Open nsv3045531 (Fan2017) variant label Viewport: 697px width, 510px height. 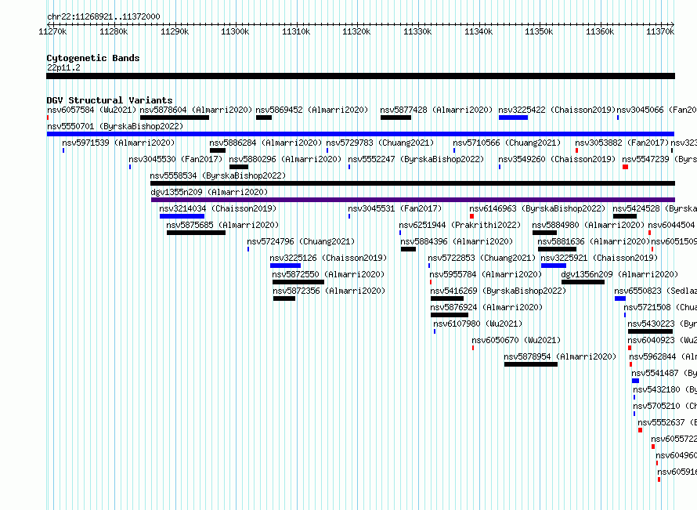pyautogui.click(x=395, y=208)
